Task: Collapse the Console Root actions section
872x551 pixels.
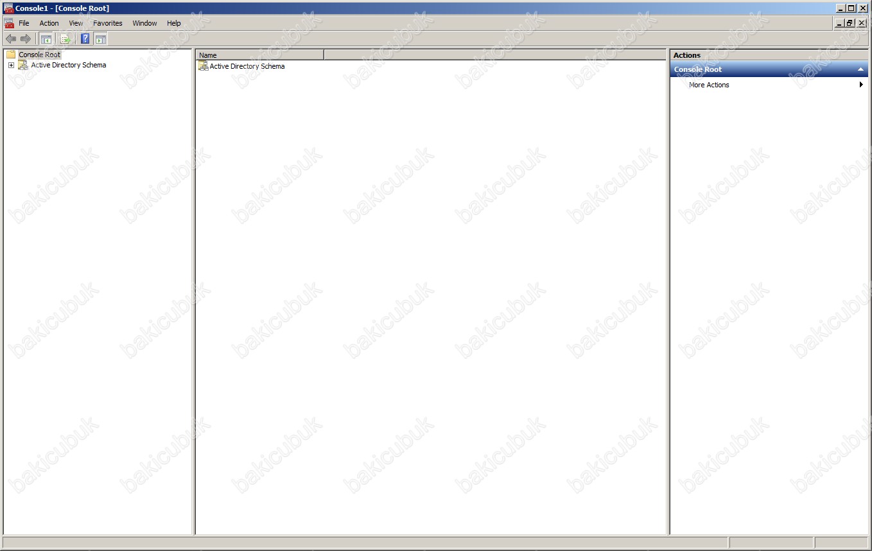Action: click(860, 69)
